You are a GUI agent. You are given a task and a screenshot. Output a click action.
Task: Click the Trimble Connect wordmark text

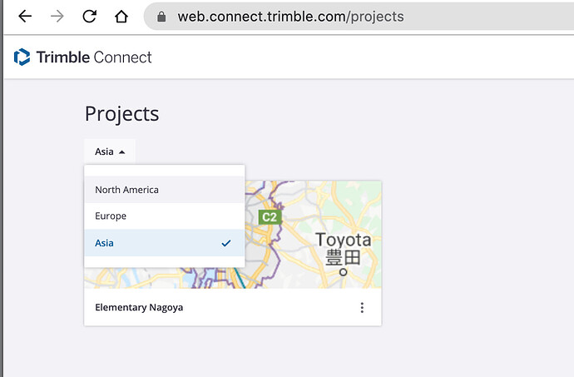[x=94, y=57]
